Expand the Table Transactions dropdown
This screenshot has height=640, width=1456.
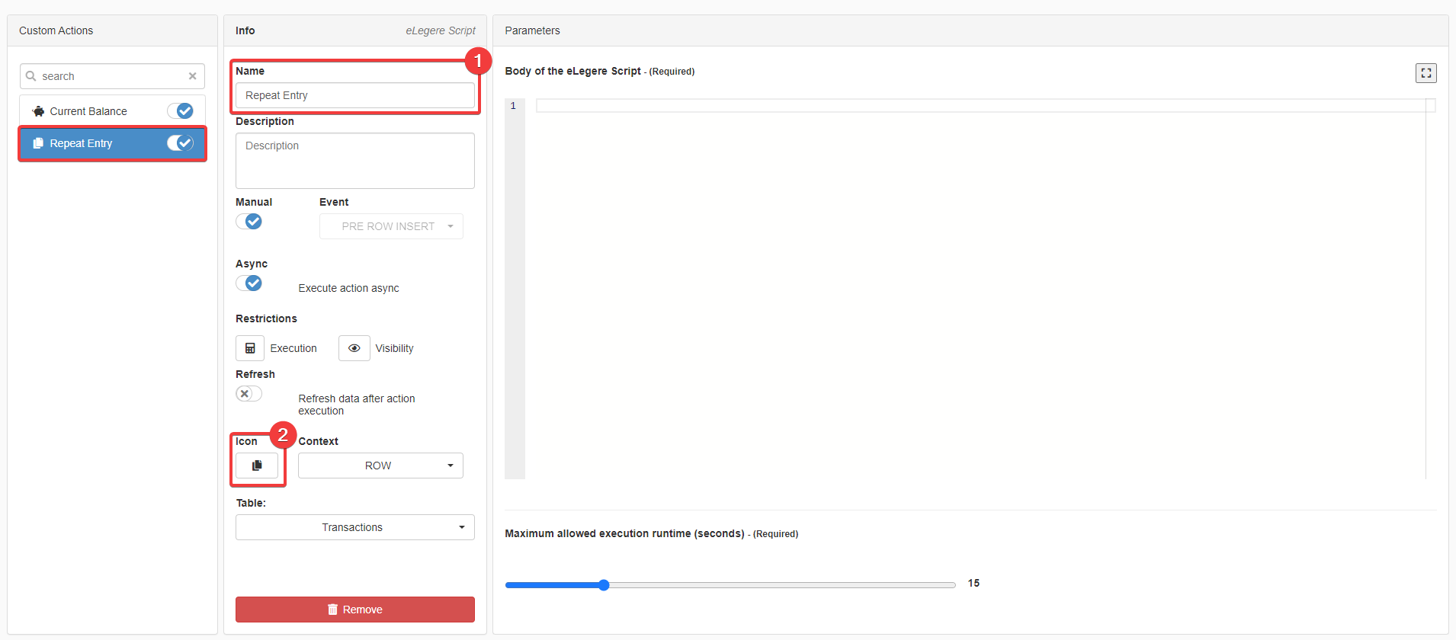[354, 527]
